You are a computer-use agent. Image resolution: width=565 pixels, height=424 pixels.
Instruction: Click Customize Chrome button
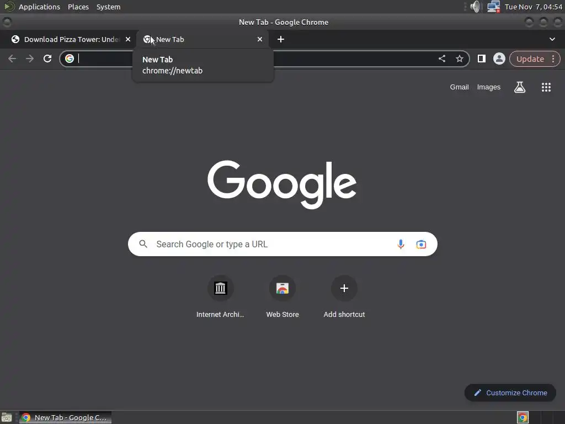pyautogui.click(x=510, y=393)
